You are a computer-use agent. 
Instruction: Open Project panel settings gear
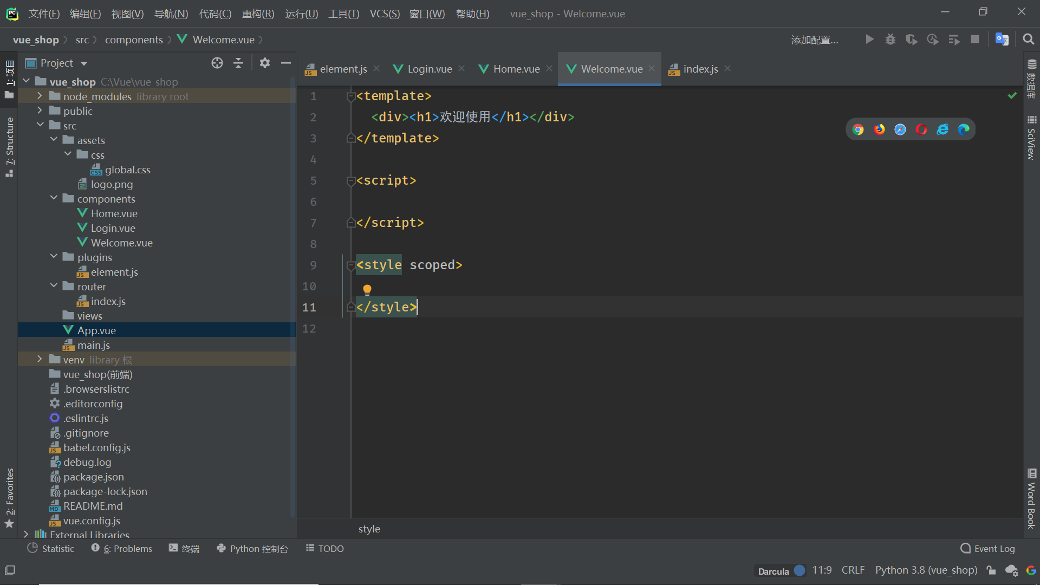click(x=265, y=63)
